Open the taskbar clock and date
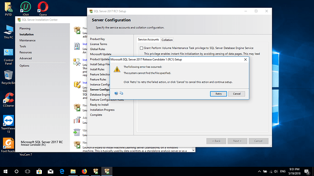The width and height of the screenshot is (314, 176). pos(294,171)
